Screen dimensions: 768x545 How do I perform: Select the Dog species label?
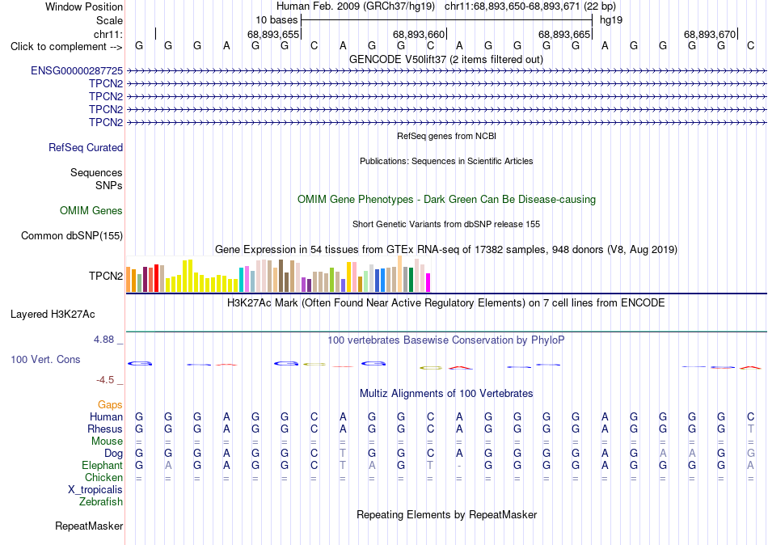pos(113,454)
